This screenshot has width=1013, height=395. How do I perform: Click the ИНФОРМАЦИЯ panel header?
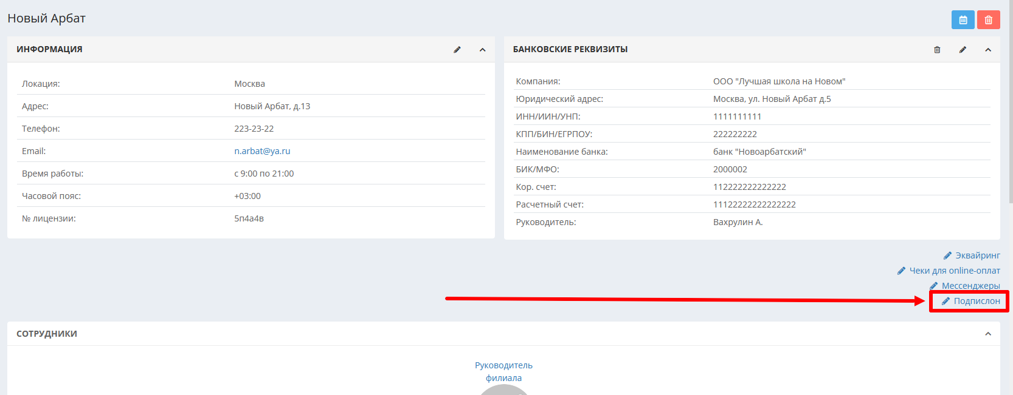pyautogui.click(x=49, y=49)
